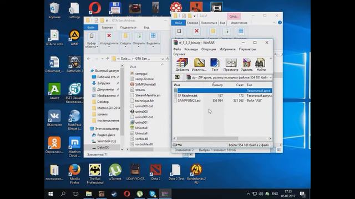Select Data (D:) in the navigation pane
The image size is (355, 199).
pyautogui.click(x=103, y=148)
